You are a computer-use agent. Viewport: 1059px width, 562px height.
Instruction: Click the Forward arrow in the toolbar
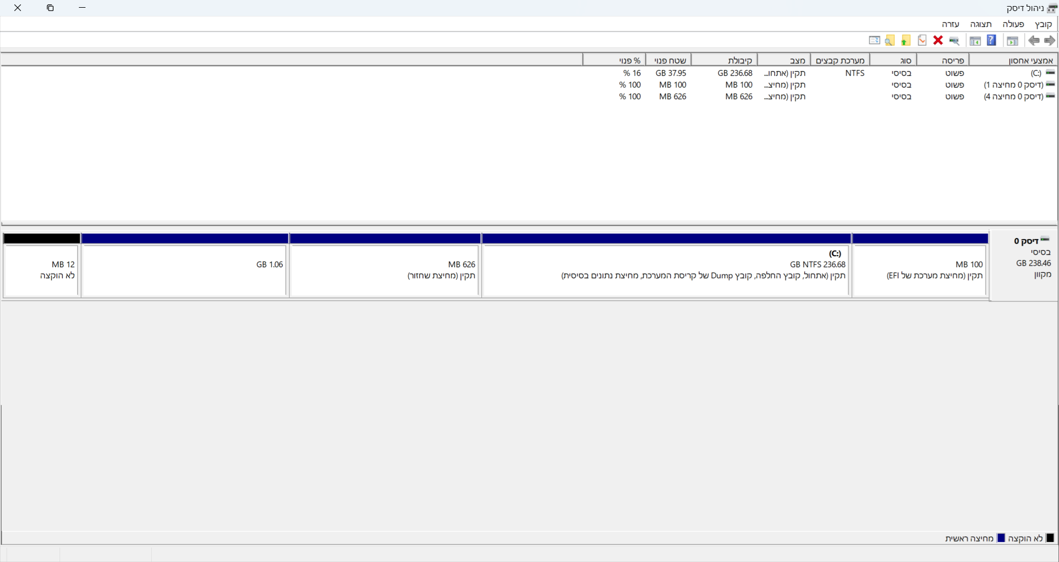point(1050,40)
